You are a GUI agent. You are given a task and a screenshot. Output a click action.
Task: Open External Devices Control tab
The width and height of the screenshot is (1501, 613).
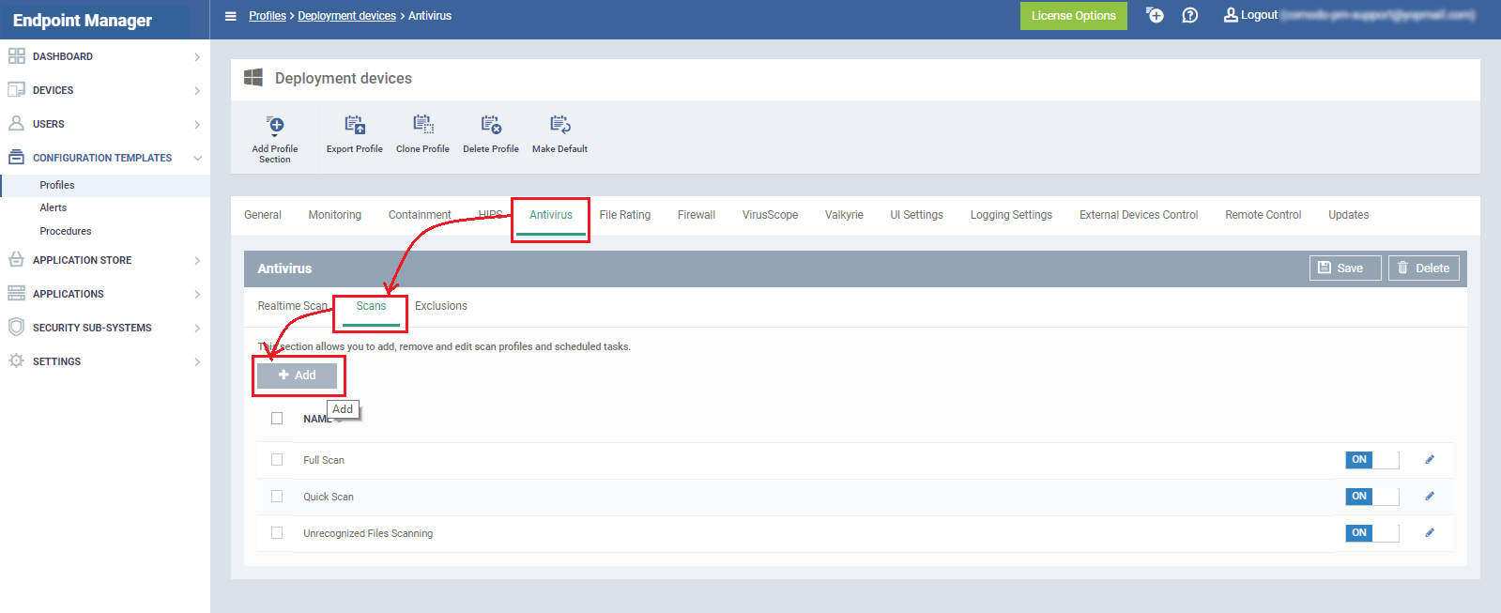[1139, 215]
